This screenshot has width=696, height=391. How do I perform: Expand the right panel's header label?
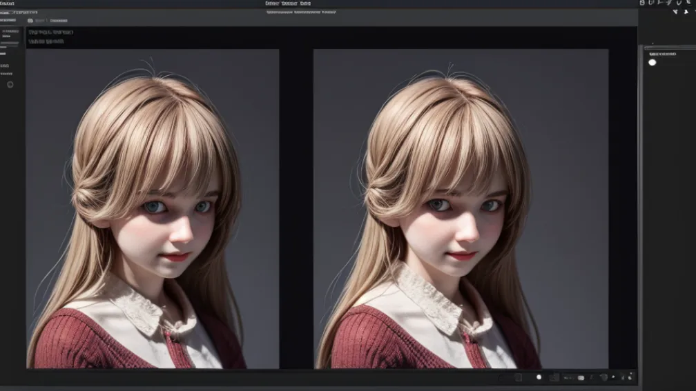coord(661,53)
